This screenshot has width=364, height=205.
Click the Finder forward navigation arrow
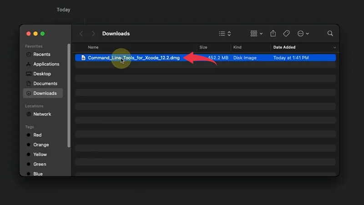[93, 34]
